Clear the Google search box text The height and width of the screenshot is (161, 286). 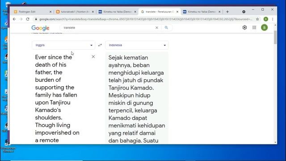pyautogui.click(x=157, y=28)
